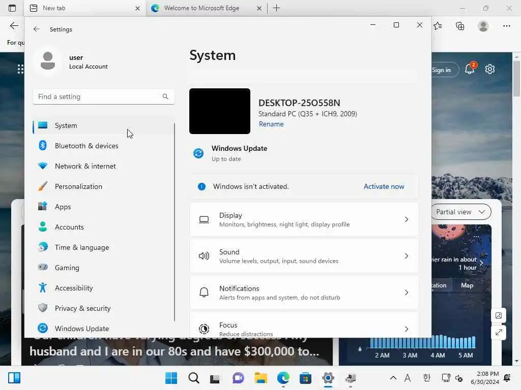Open Edge page settings gear
521x390 pixels.
click(490, 69)
